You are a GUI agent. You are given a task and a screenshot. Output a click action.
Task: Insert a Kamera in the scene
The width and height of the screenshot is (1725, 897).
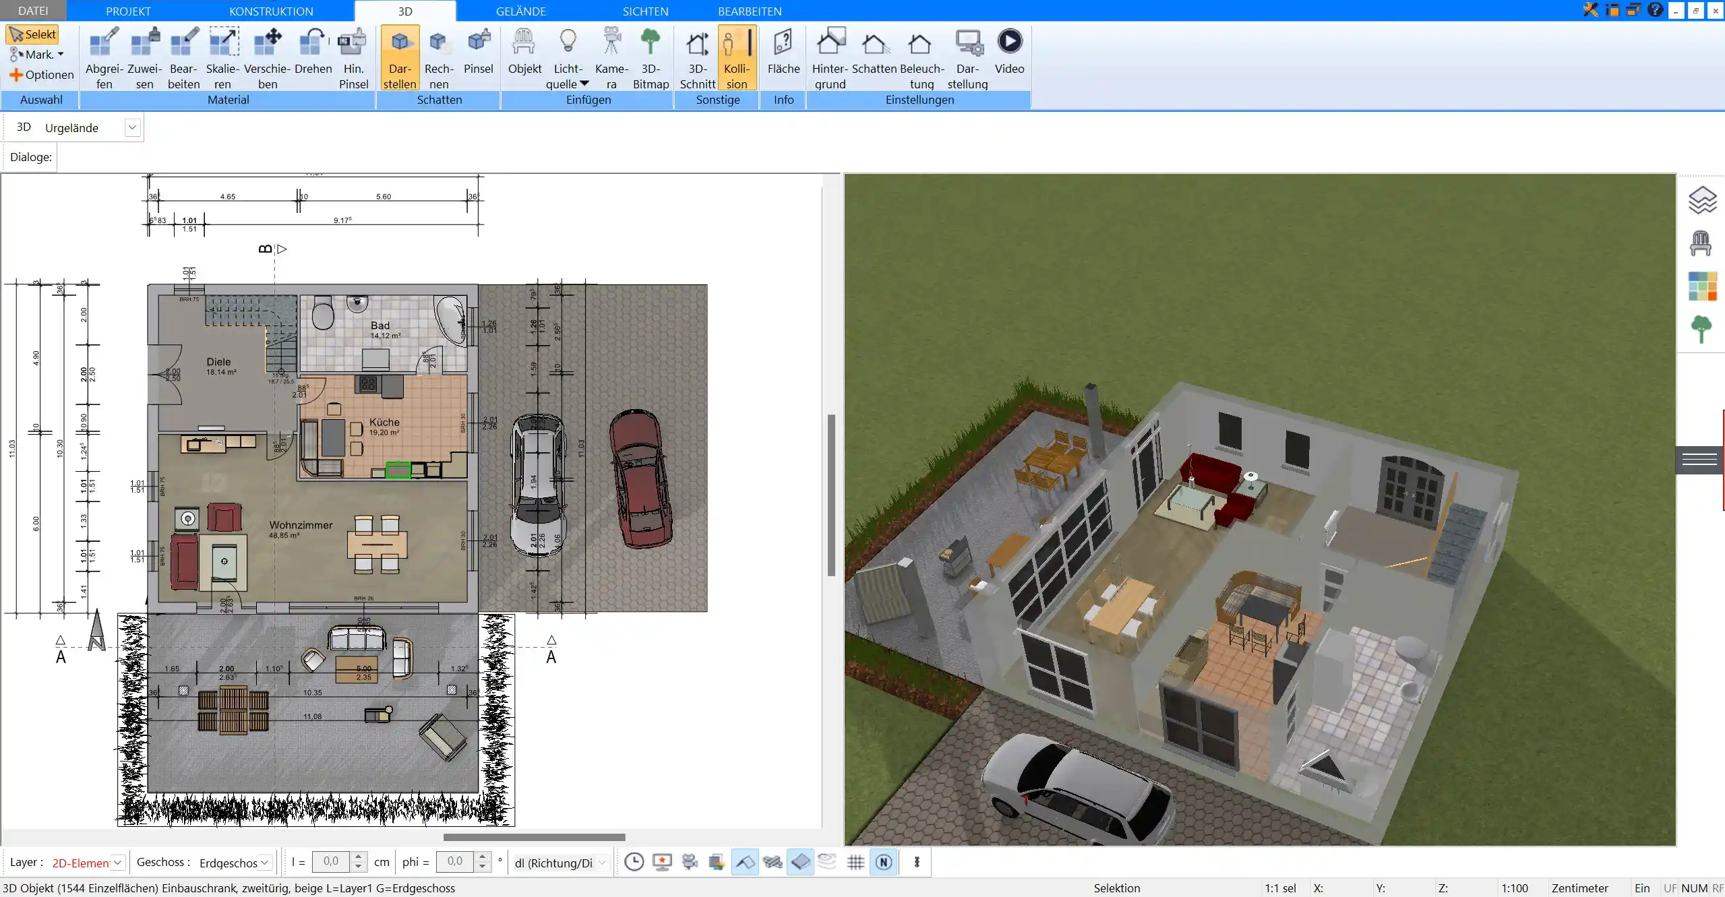click(611, 59)
